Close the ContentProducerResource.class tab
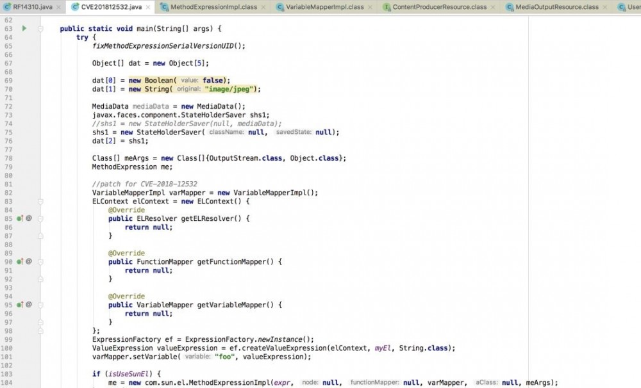 493,7
